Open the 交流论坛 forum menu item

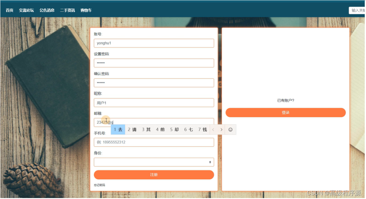click(x=27, y=10)
